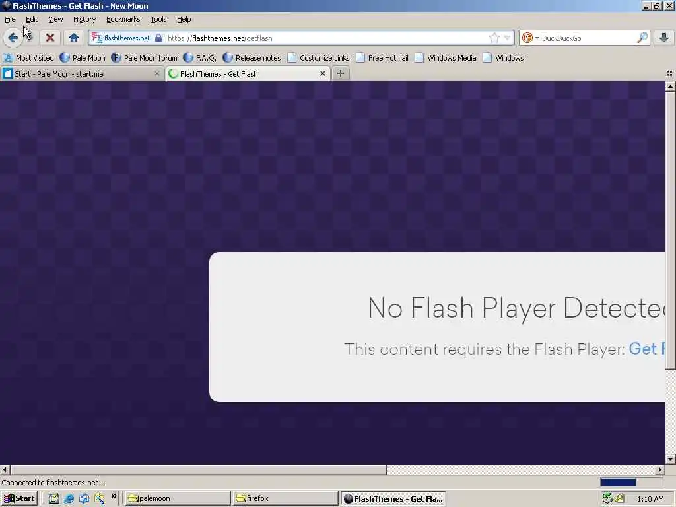
Task: Open the Tools menu
Action: 158,19
